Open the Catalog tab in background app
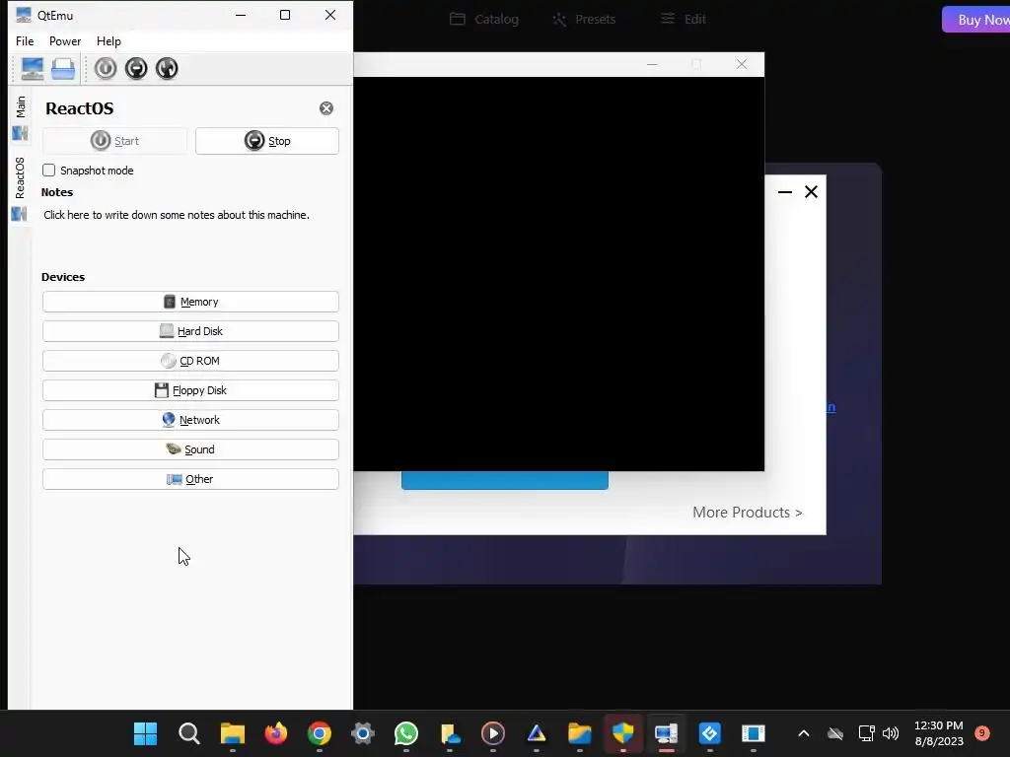 pos(484,20)
